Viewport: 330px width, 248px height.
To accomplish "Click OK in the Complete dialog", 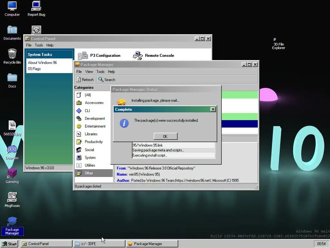I will point(165,136).
